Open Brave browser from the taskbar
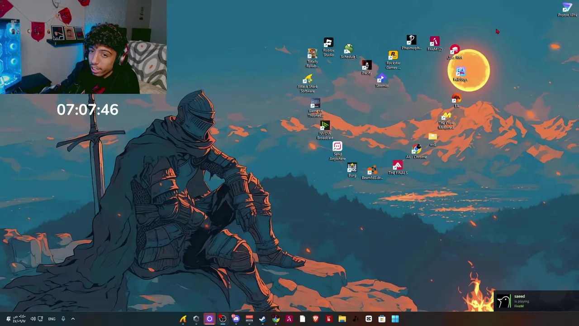Image resolution: width=579 pixels, height=326 pixels. tap(316, 319)
